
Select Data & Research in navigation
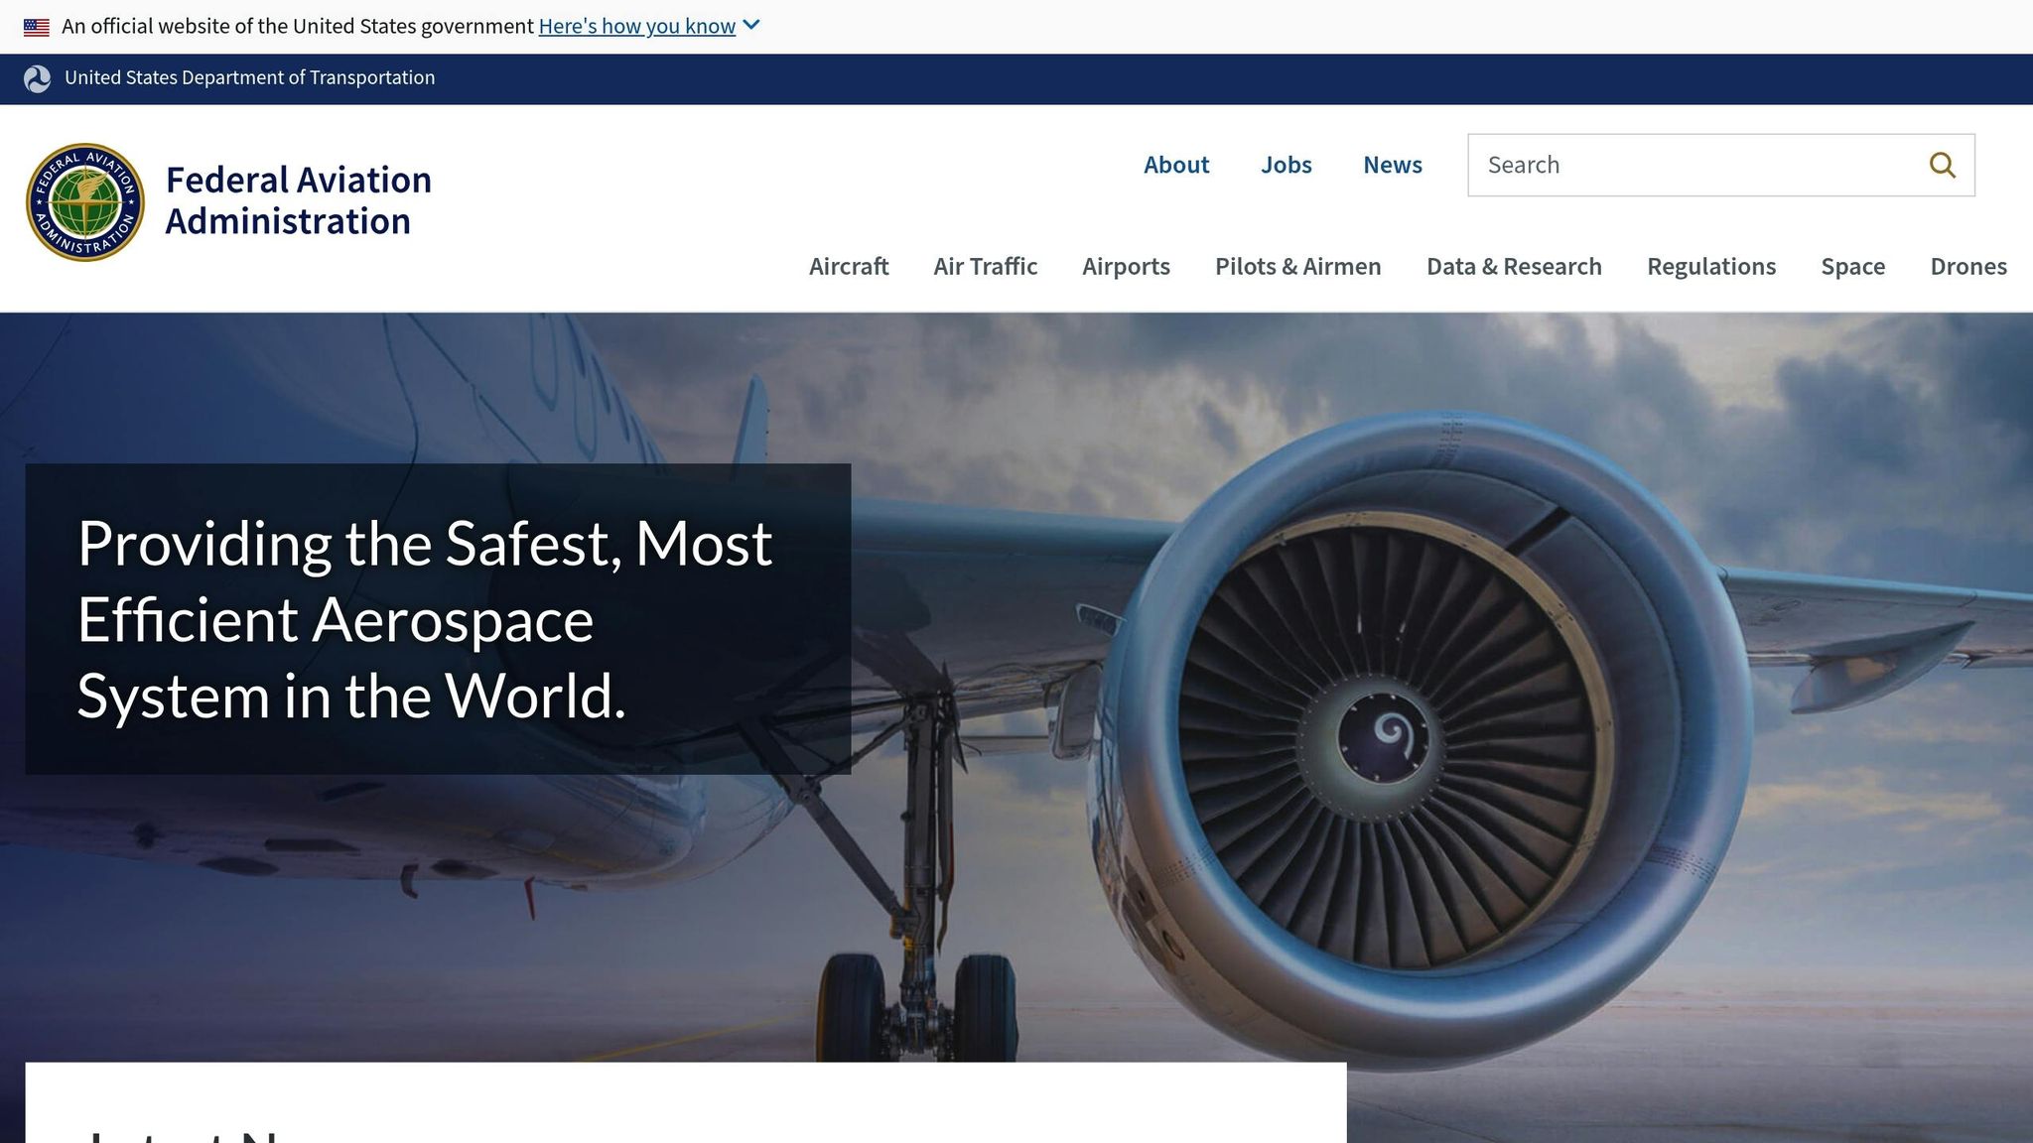pyautogui.click(x=1514, y=267)
